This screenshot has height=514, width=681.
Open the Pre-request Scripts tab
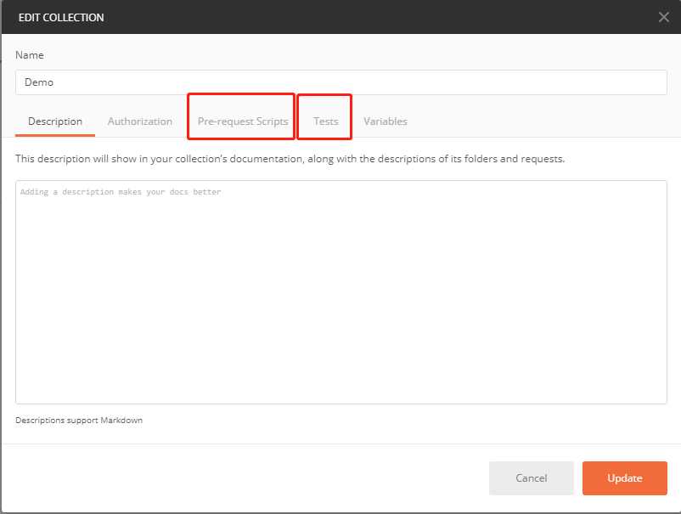coord(243,121)
